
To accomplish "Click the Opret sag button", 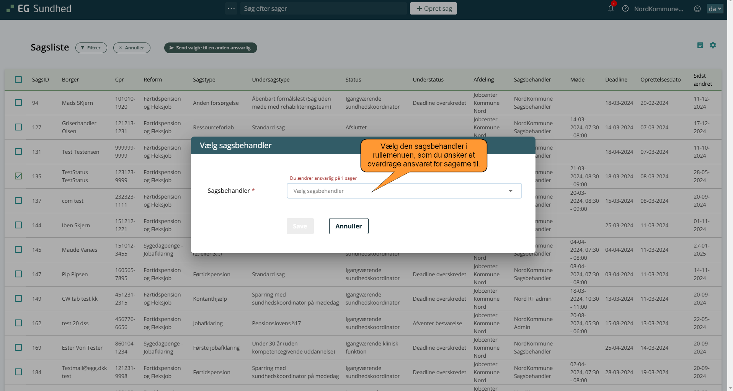I will (433, 8).
